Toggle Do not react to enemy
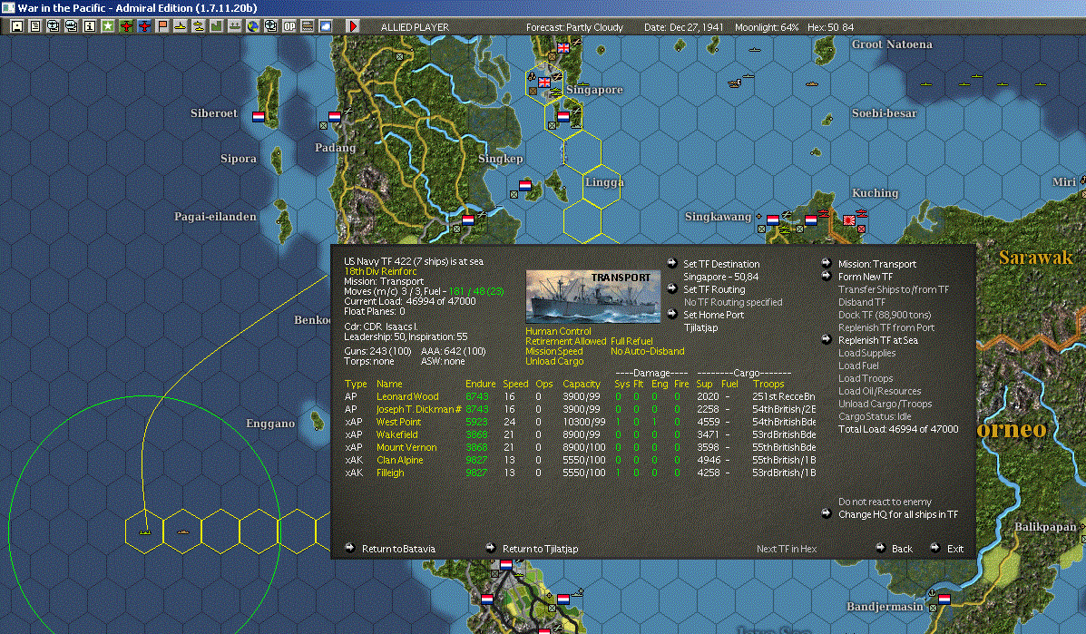 click(x=885, y=502)
